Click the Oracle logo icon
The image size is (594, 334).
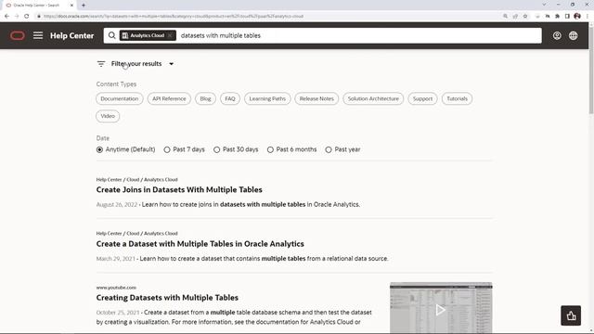point(18,35)
